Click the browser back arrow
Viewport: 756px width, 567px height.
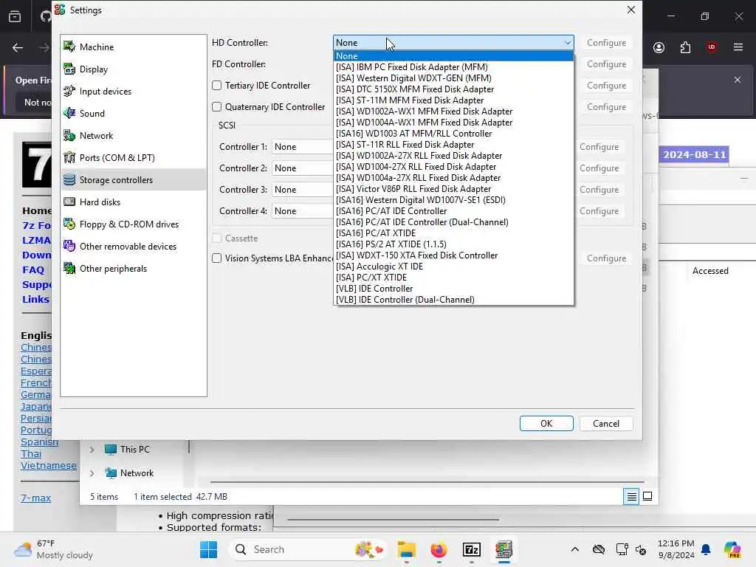[x=18, y=47]
